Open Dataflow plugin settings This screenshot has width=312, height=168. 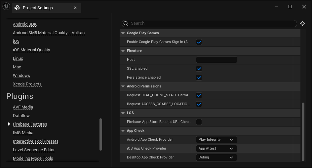21,116
